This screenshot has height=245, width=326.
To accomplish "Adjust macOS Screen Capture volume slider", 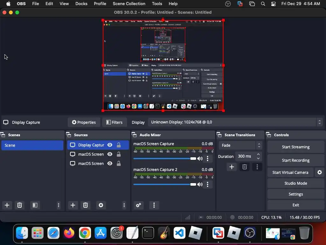I will (165, 159).
